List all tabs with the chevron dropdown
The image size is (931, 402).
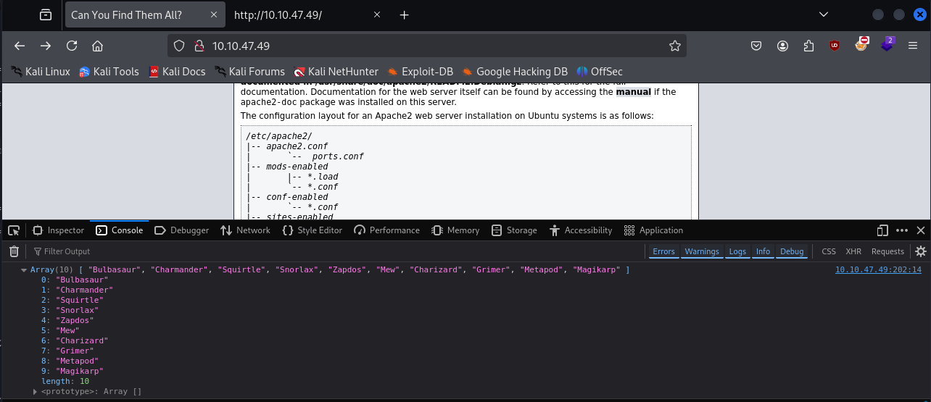(824, 14)
